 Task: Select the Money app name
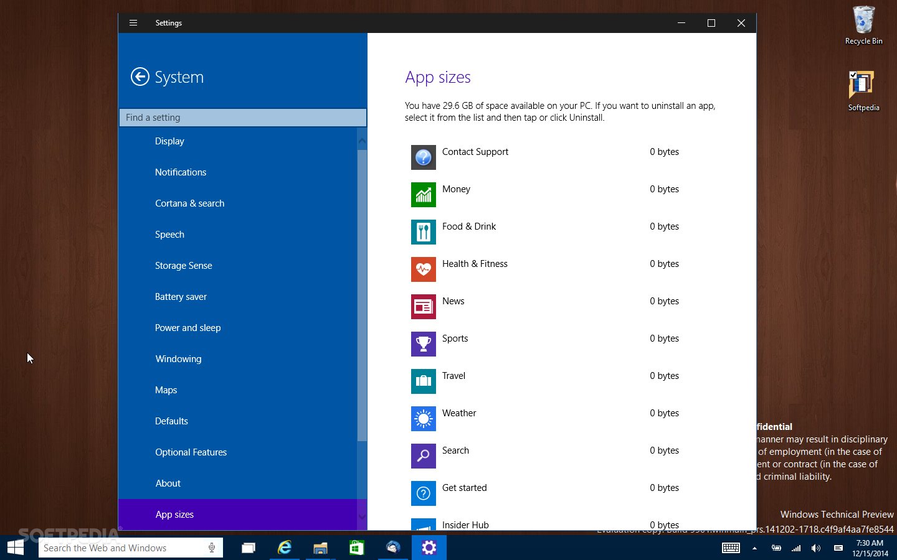coord(456,189)
